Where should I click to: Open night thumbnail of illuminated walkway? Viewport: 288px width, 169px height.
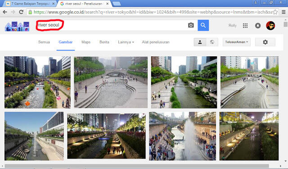point(106,136)
